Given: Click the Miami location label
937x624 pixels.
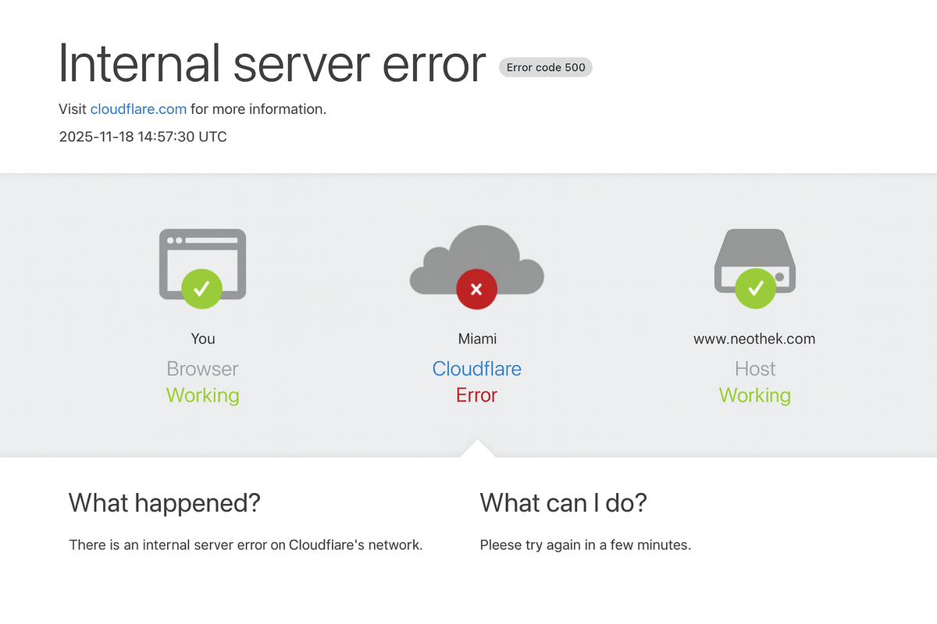Looking at the screenshot, I should pos(476,339).
